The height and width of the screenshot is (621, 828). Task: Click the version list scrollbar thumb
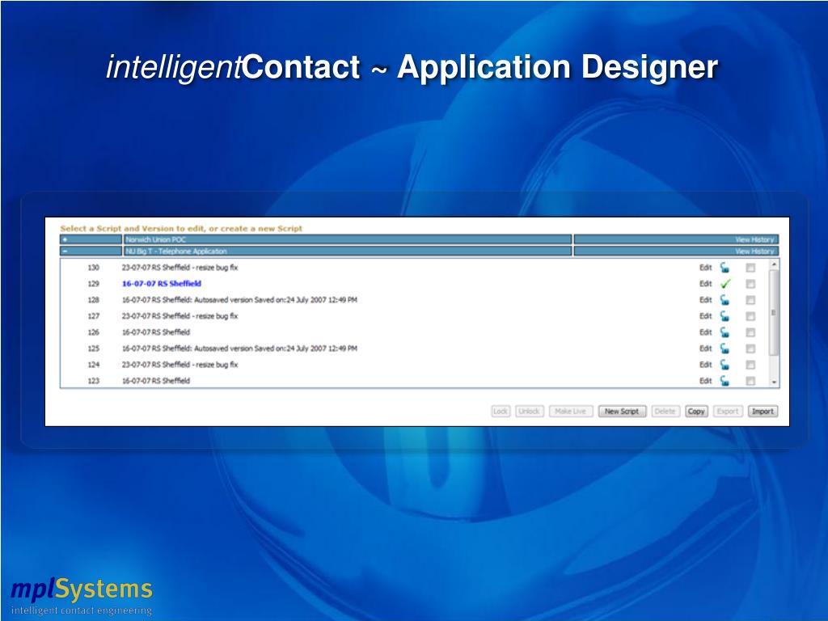click(774, 312)
